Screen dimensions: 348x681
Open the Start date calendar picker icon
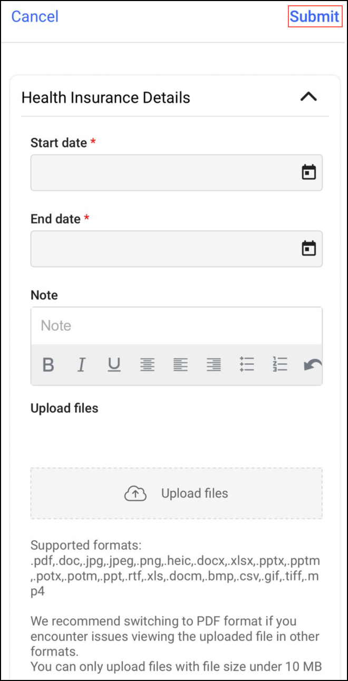coord(308,172)
